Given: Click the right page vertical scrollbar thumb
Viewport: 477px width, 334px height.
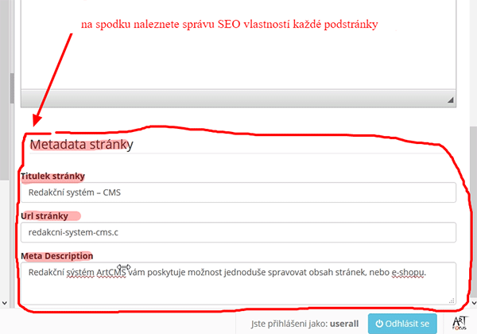Looking at the screenshot, I should click(474, 212).
